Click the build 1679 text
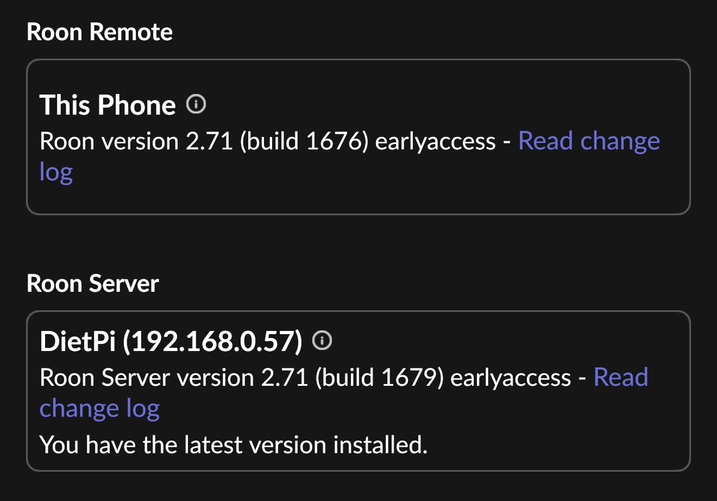Screen dimensions: 717x501 tap(380, 378)
